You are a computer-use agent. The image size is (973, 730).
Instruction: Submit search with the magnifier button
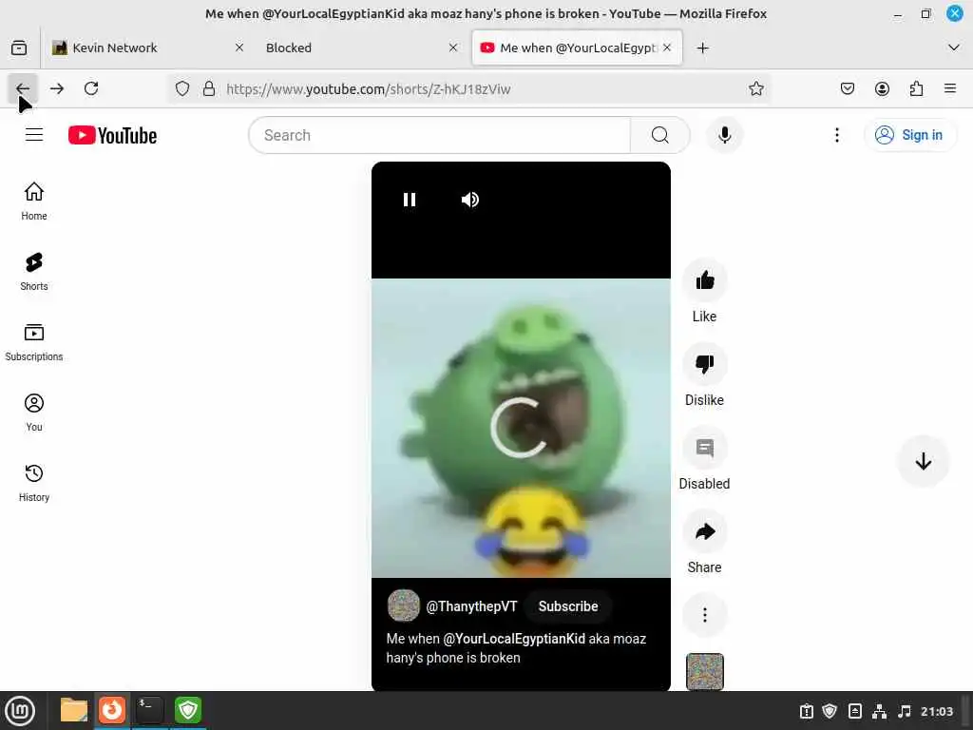(659, 135)
